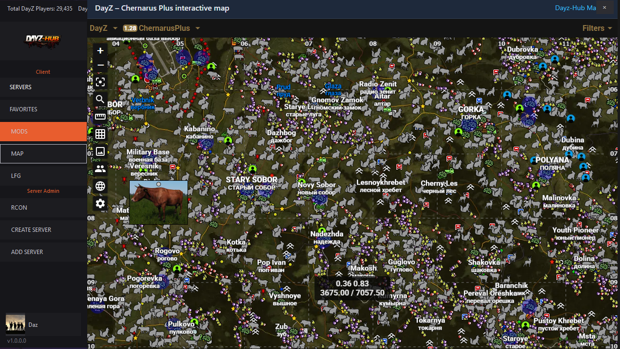Screen dimensions: 620x349
Task: Open map settings via gear icon
Action: [100, 203]
